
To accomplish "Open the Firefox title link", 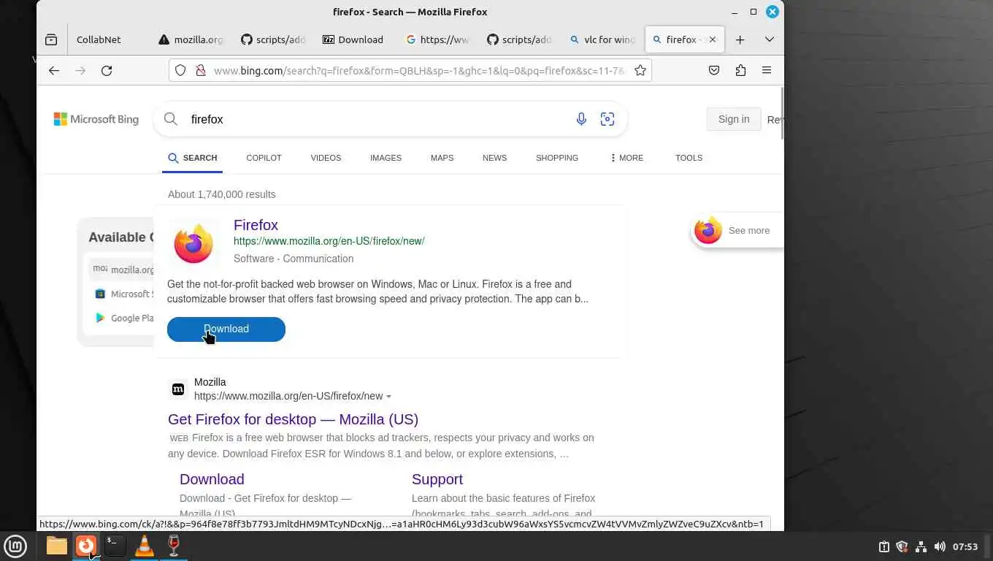I will [256, 225].
